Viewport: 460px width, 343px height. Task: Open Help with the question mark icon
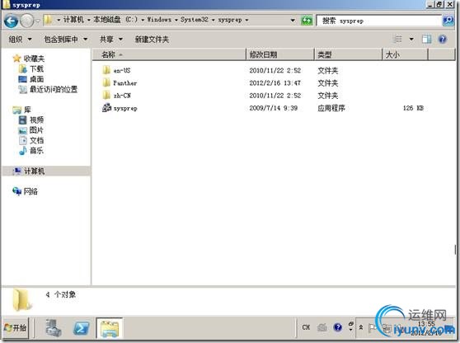click(443, 39)
